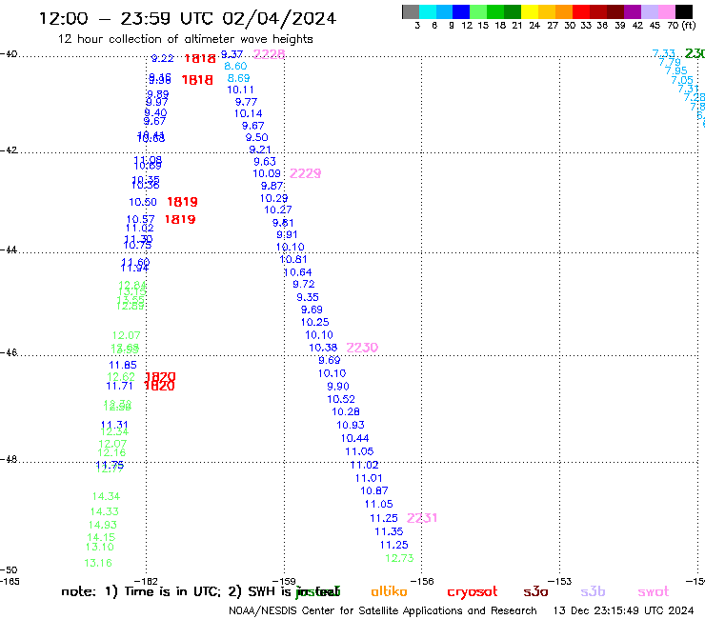Select the wave height value 9.22
The image size is (705, 619).
click(x=162, y=58)
